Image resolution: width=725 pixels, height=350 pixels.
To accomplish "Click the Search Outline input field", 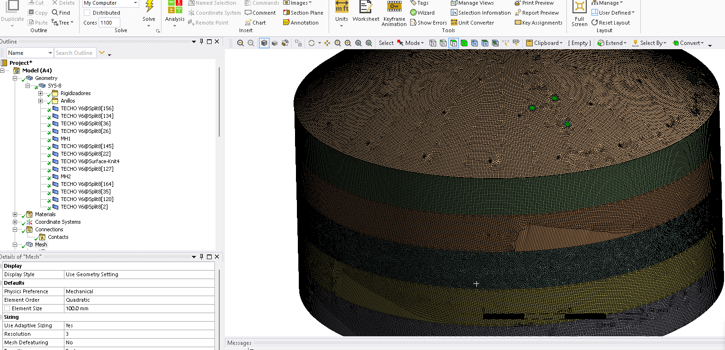I will pos(75,53).
